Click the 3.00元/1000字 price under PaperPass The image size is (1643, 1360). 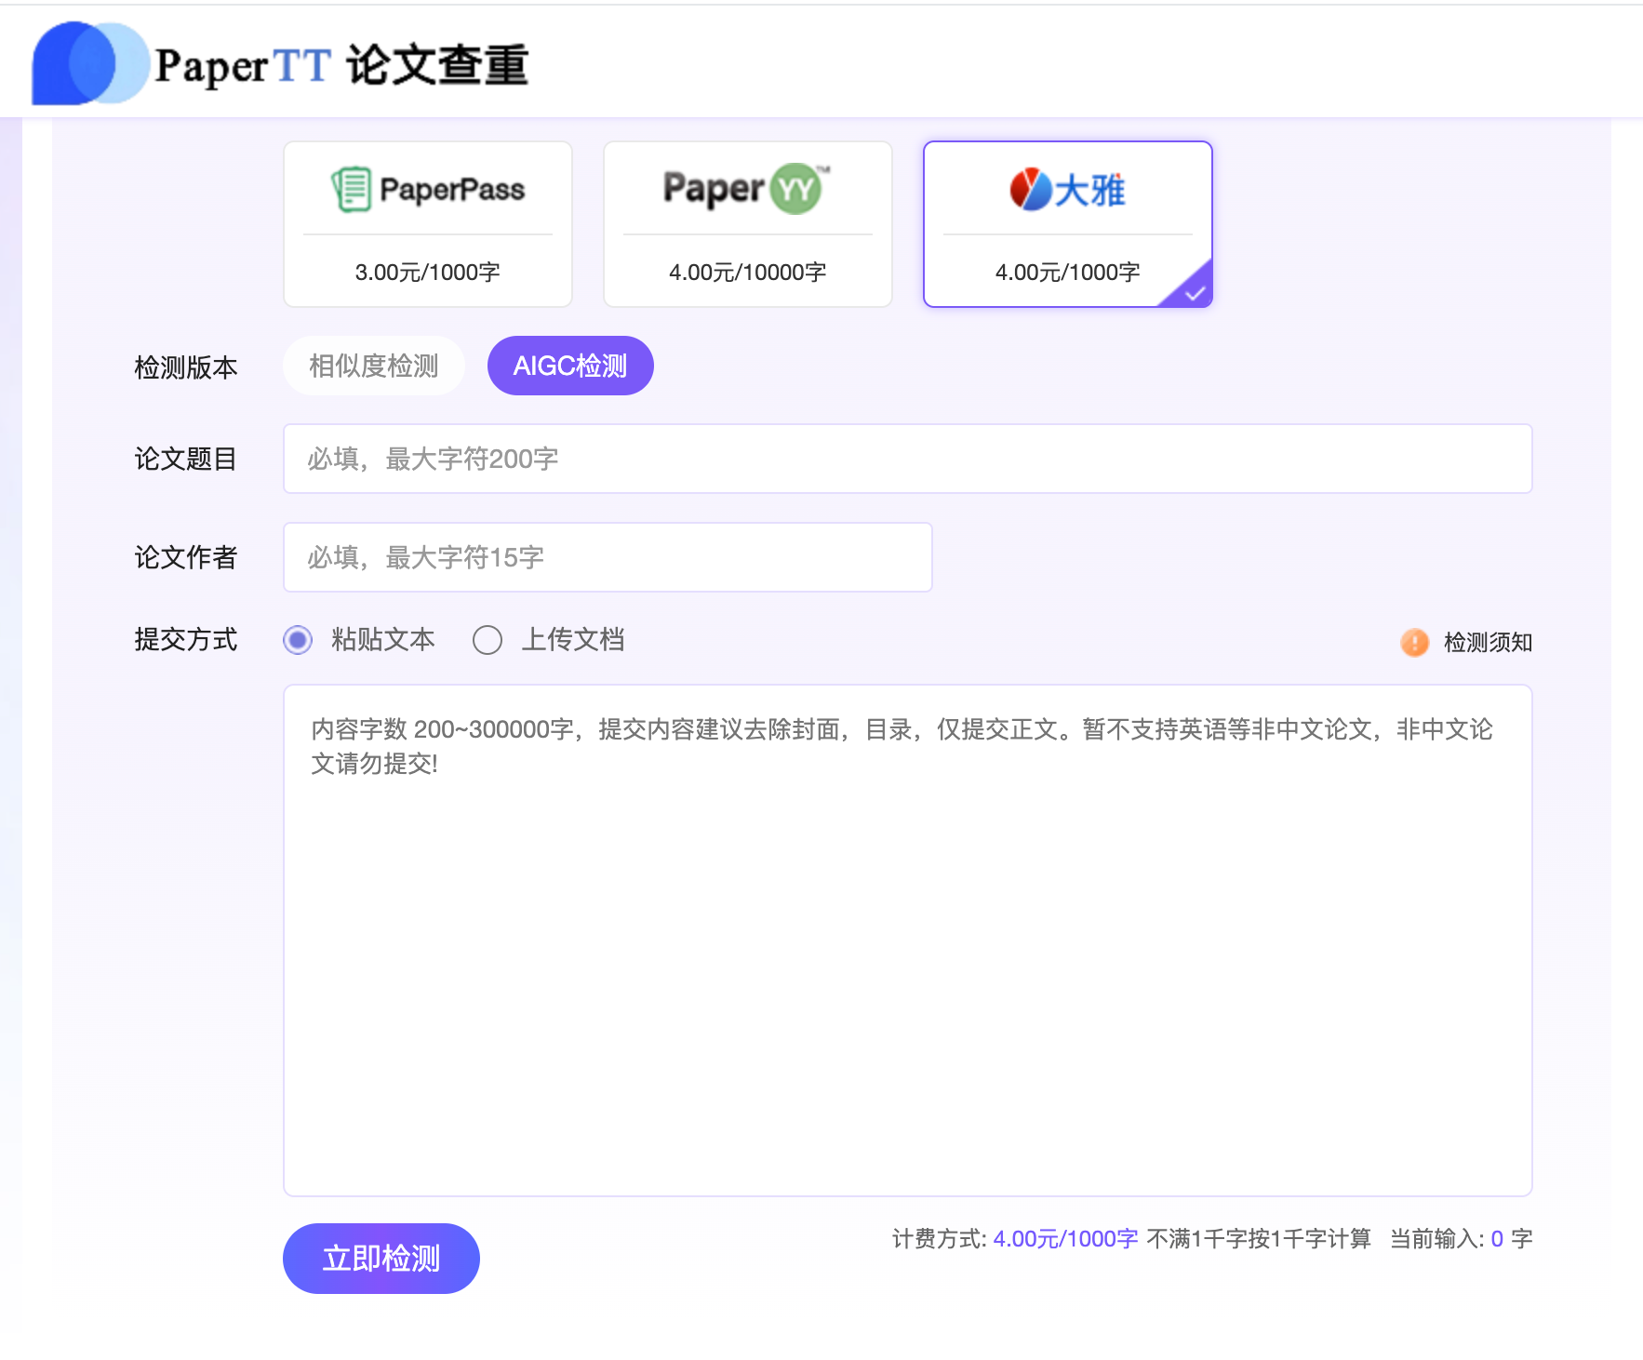tap(428, 273)
